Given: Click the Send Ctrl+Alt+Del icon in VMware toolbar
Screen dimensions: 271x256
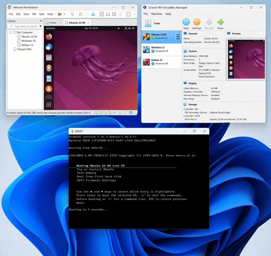Looking at the screenshot, I should 72,14.
